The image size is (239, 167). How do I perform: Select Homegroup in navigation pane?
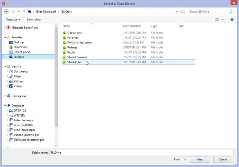tap(19, 96)
